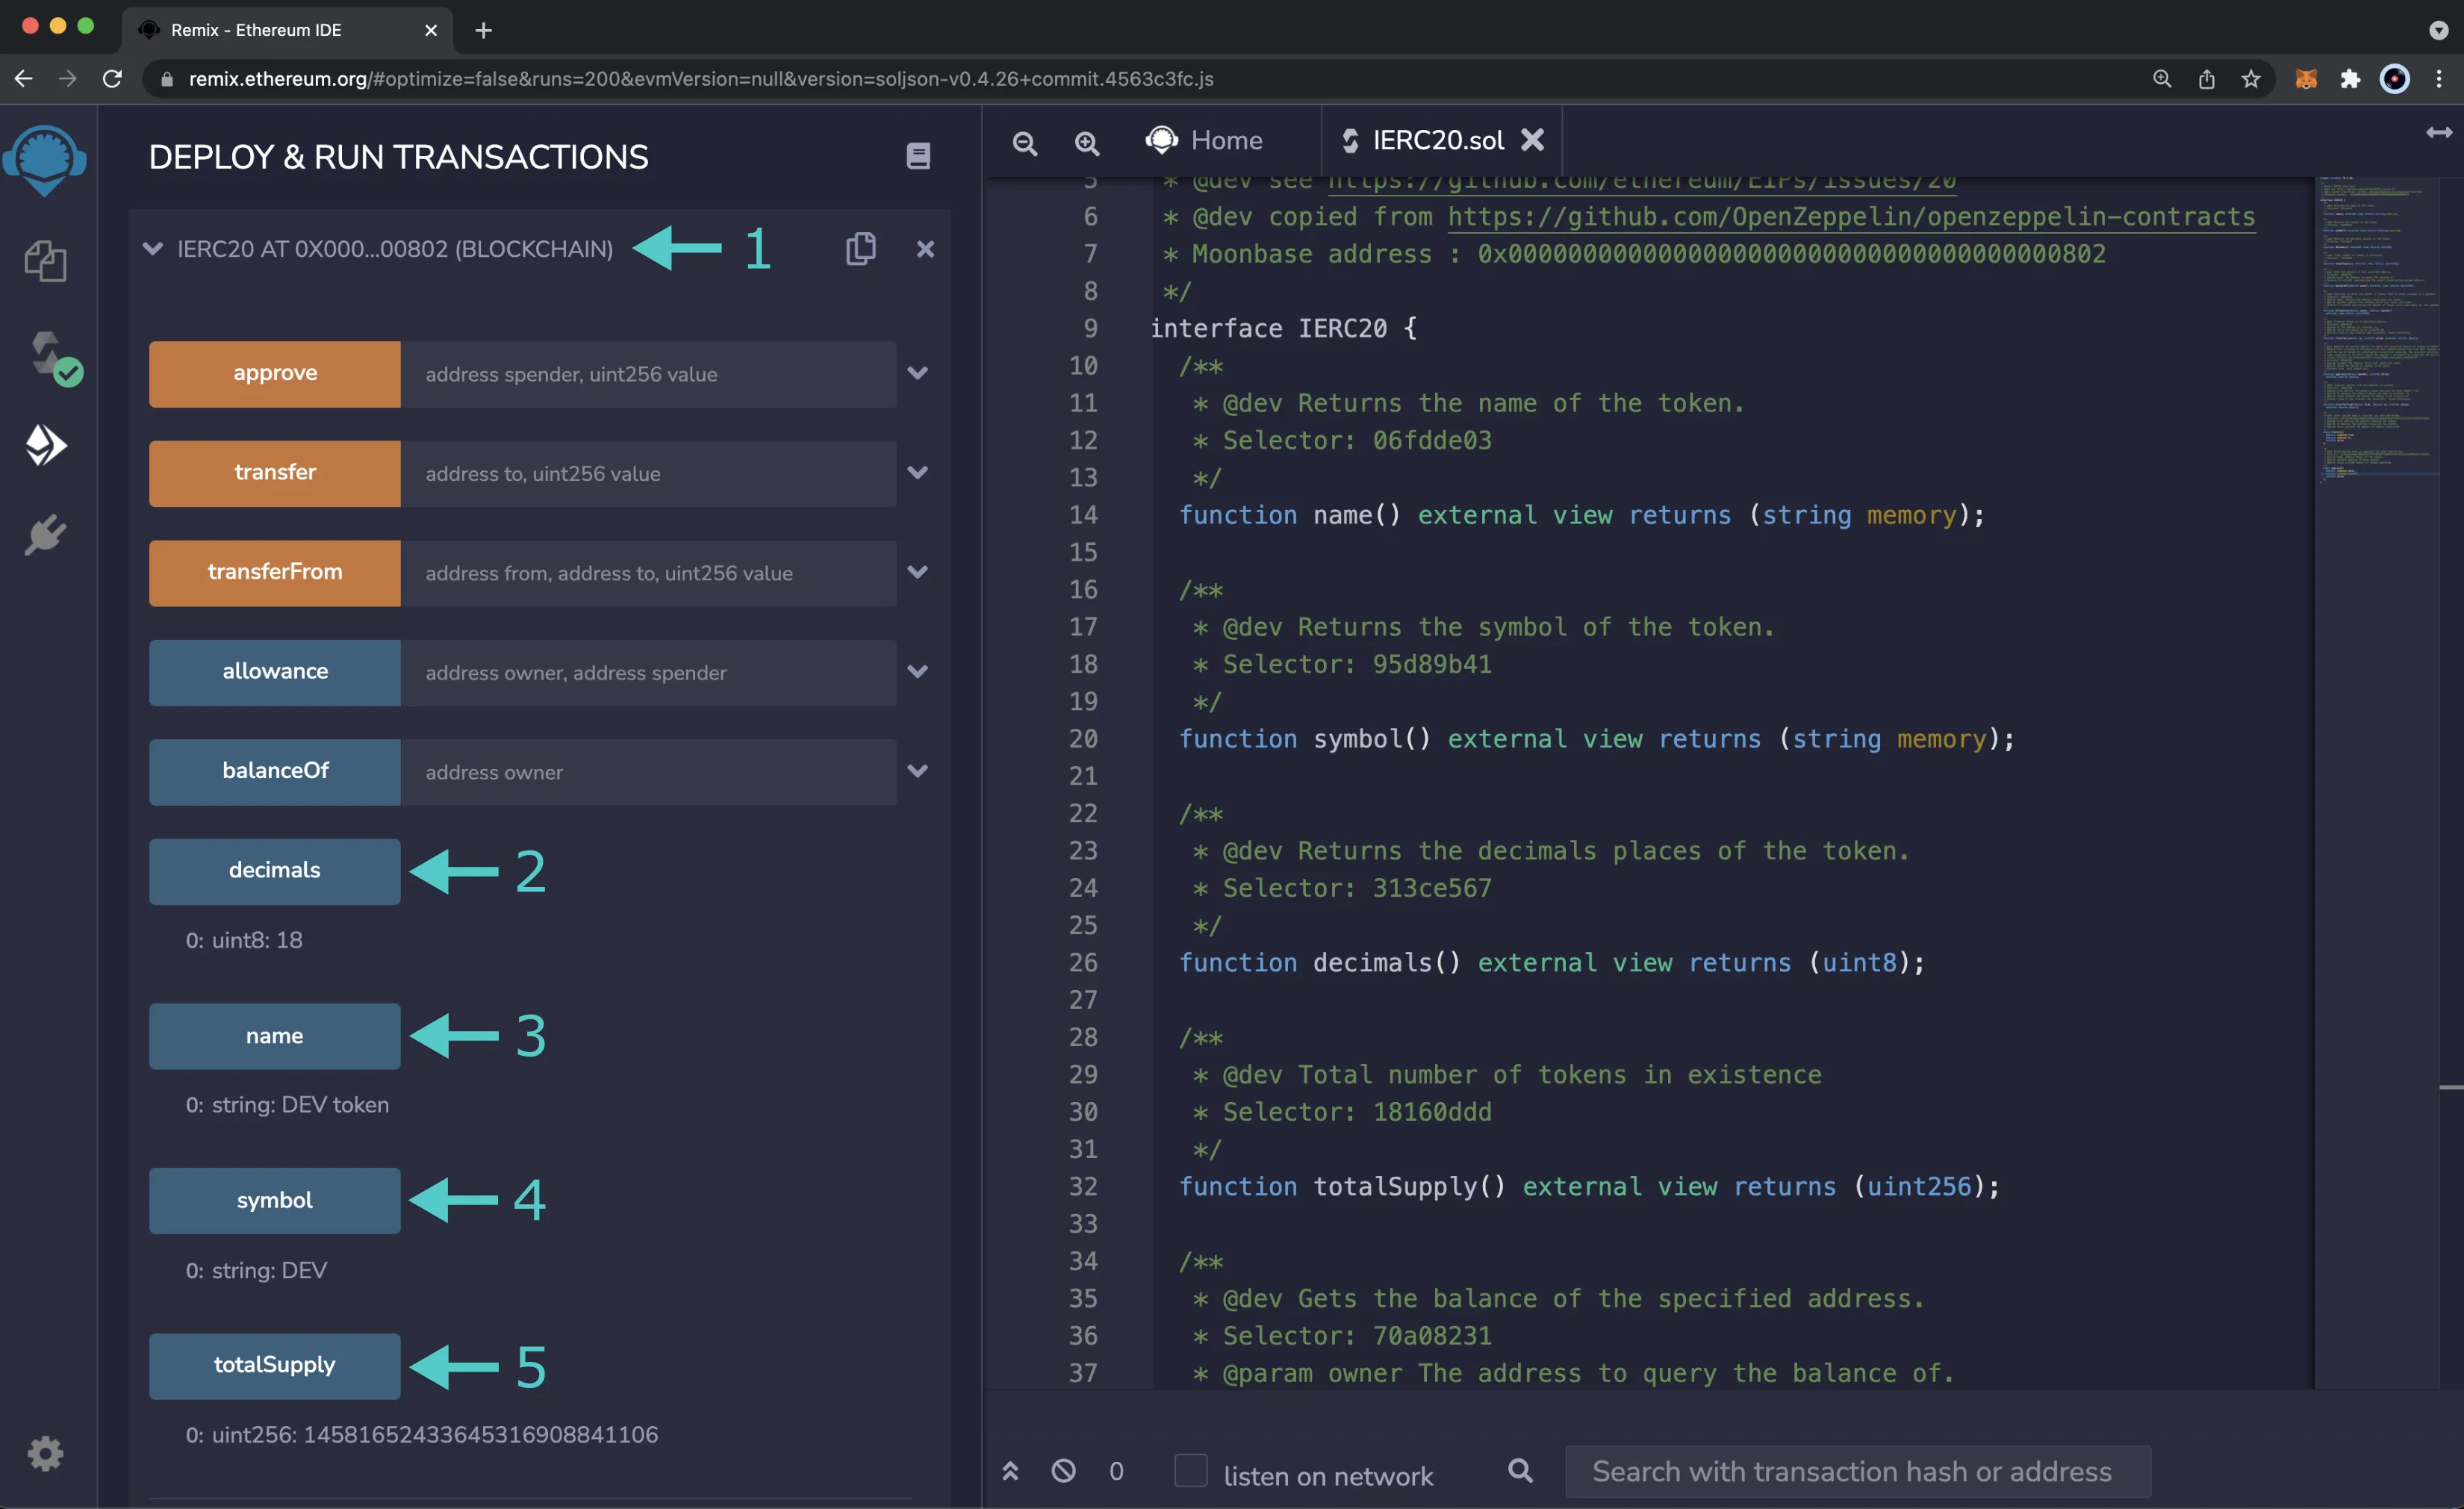This screenshot has height=1509, width=2464.
Task: Click the browser address bar URL
Action: pyautogui.click(x=701, y=79)
